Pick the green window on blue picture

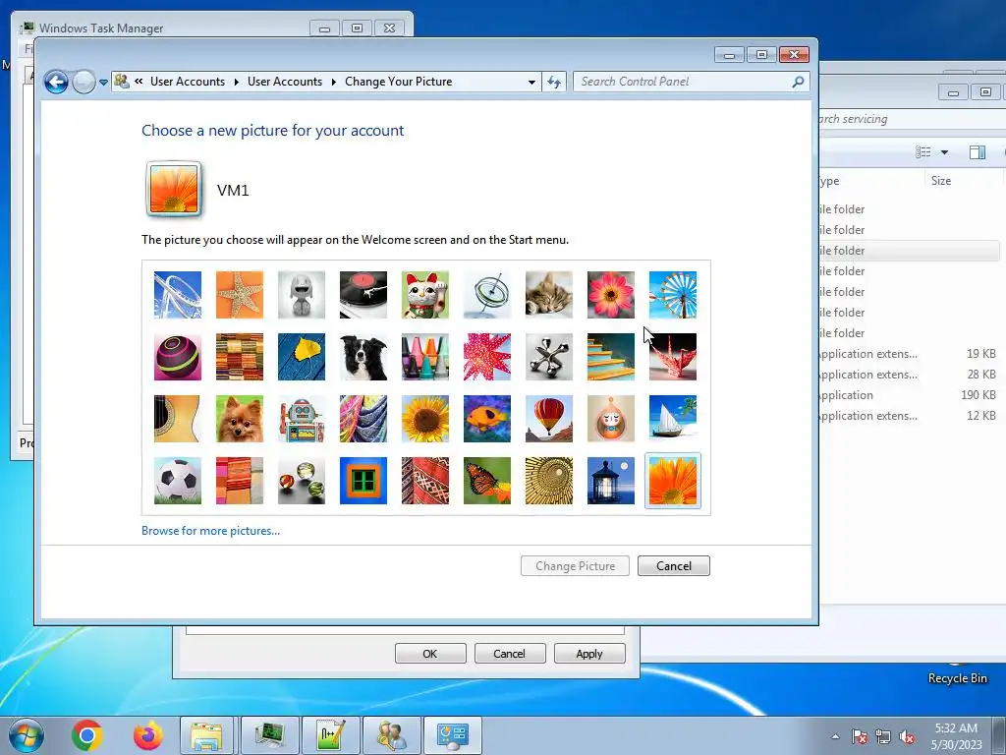[363, 481]
